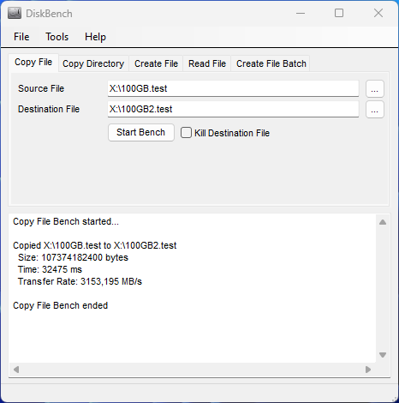
Task: Click the log scroll up arrow
Action: point(383,222)
